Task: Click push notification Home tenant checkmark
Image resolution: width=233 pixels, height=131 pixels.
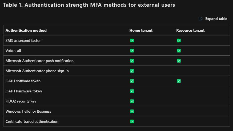Action: pos(132,61)
